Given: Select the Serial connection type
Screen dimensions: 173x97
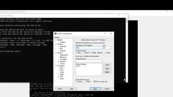Looking at the screenshot, I should click(106, 53).
